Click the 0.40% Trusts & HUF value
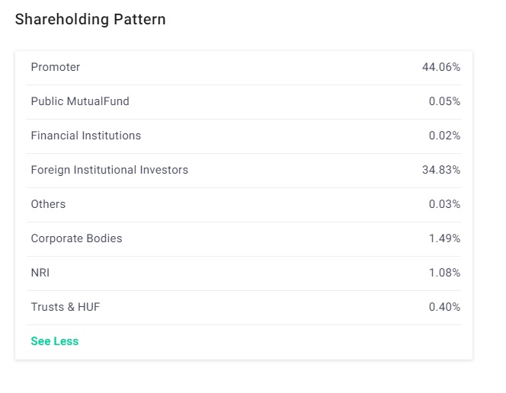Viewport: 506px width, 393px height. click(444, 307)
